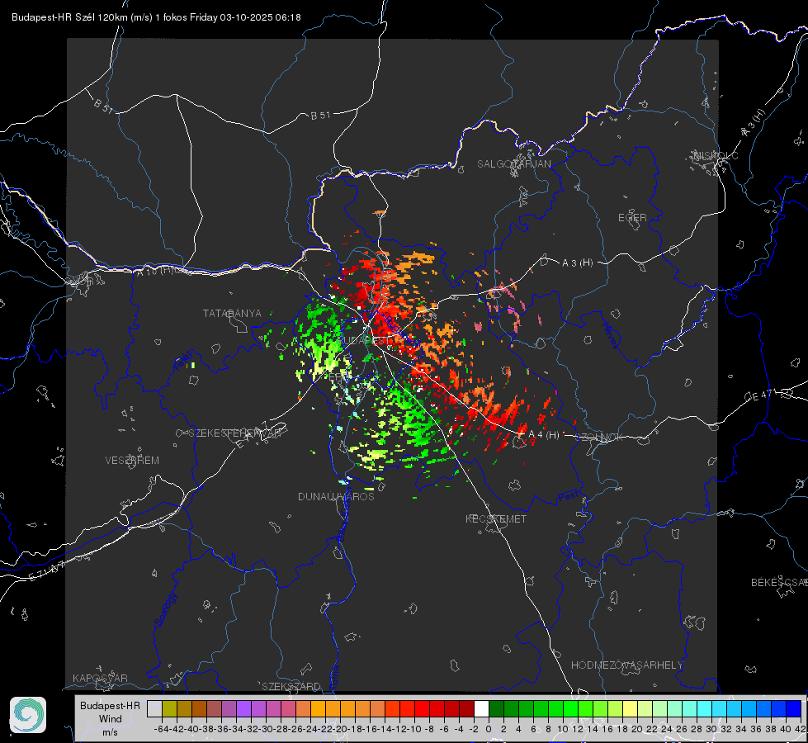Click the A 4 (H) road label
The width and height of the screenshot is (808, 743).
[x=544, y=435]
